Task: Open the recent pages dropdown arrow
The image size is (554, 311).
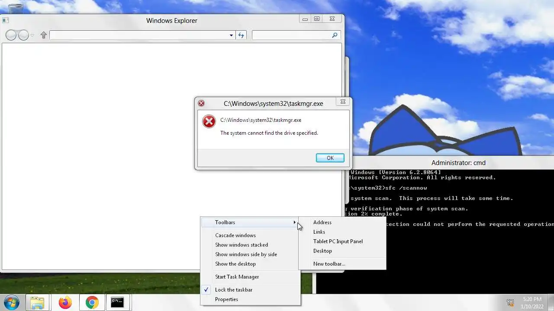Action: (x=32, y=35)
